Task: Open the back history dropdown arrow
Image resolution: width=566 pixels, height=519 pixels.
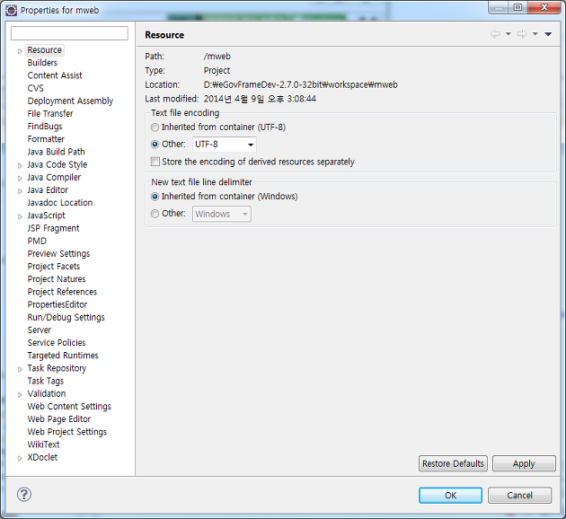Action: tap(509, 34)
